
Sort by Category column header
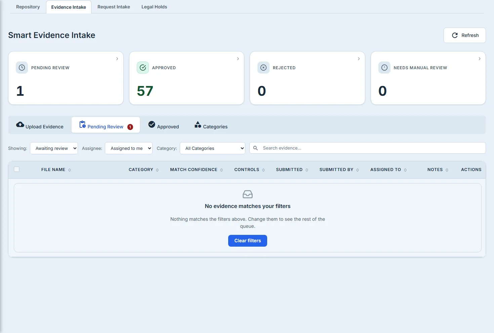143,170
